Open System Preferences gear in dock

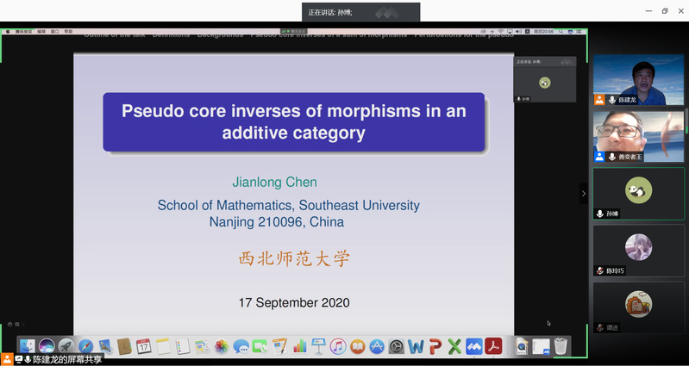[x=396, y=346]
